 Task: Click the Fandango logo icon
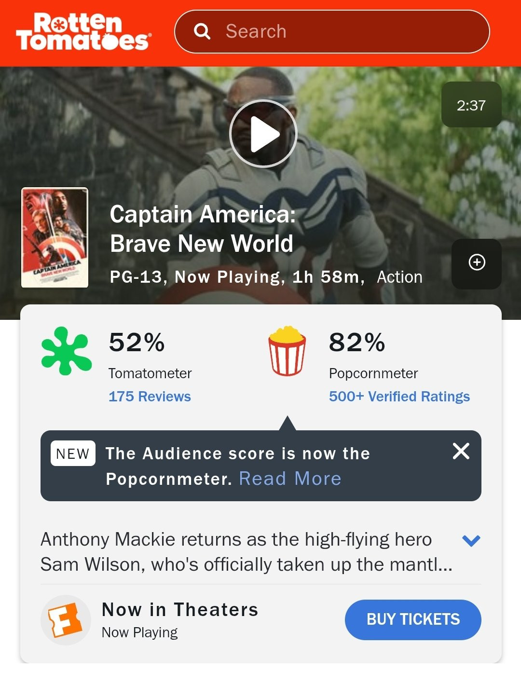pyautogui.click(x=66, y=620)
